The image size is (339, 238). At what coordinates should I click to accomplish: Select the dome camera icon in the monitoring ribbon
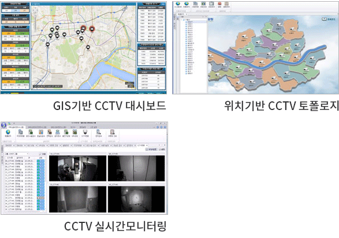(85, 132)
